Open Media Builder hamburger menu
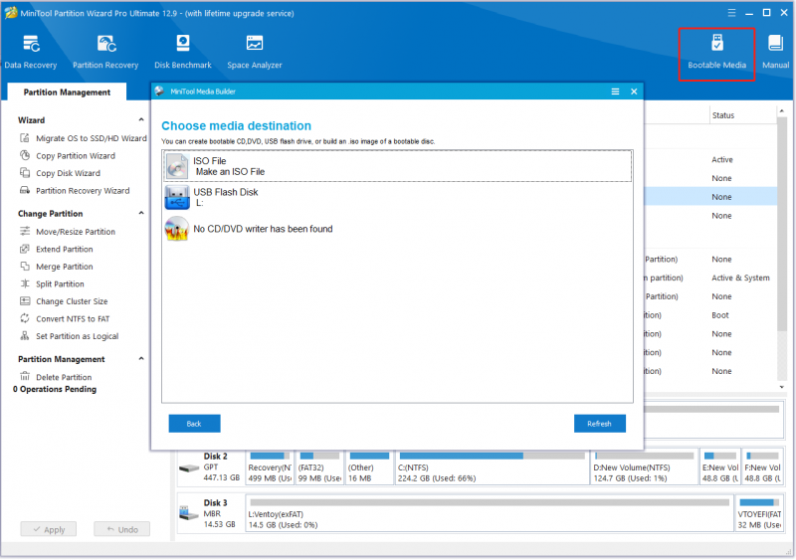 click(x=615, y=92)
